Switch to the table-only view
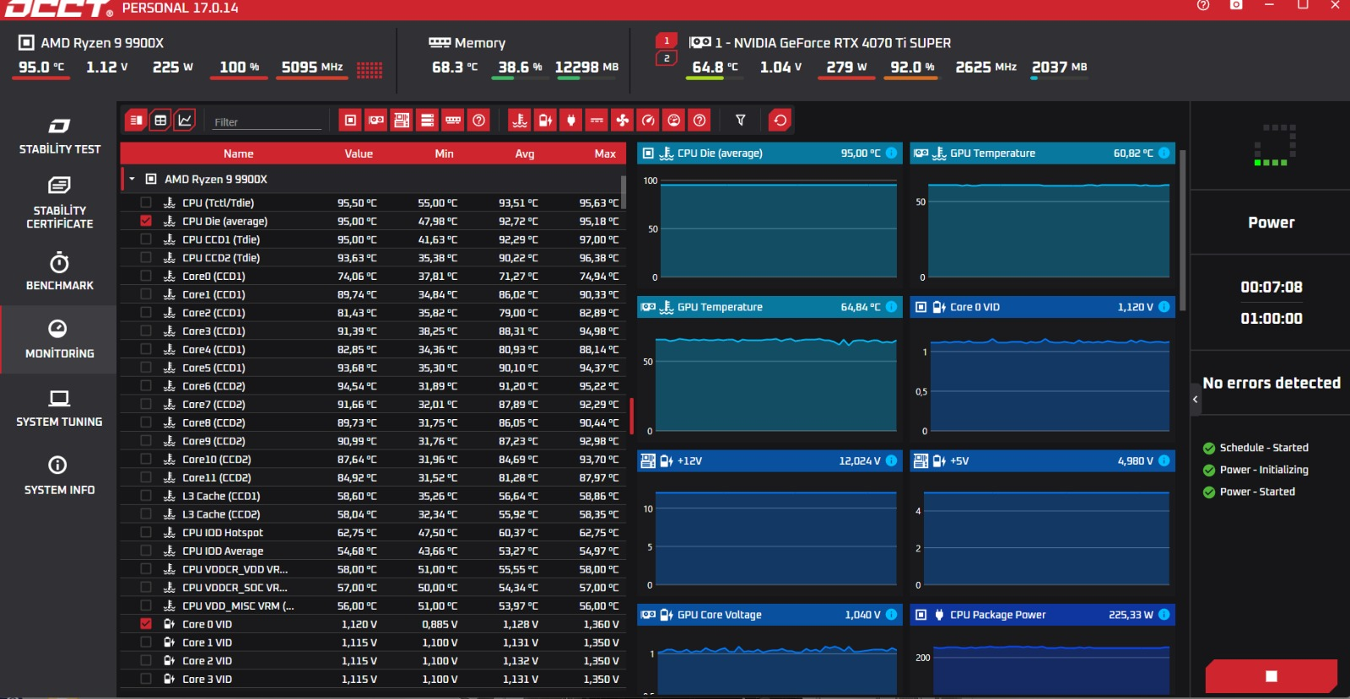 pos(160,121)
